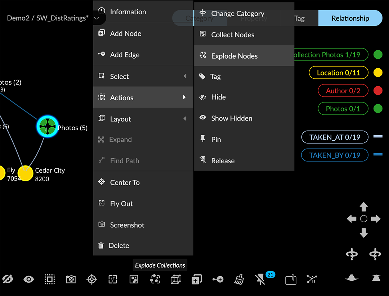Image resolution: width=389 pixels, height=296 pixels.
Task: Switch to the Relationship tab
Action: click(350, 18)
